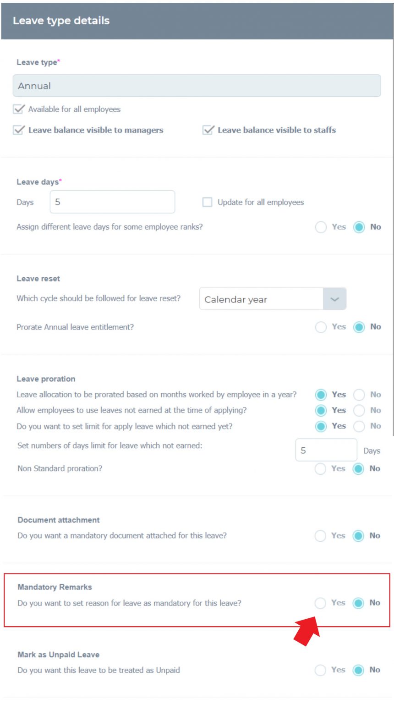Click the Days field containing 5
This screenshot has height=704, width=394.
pos(112,202)
